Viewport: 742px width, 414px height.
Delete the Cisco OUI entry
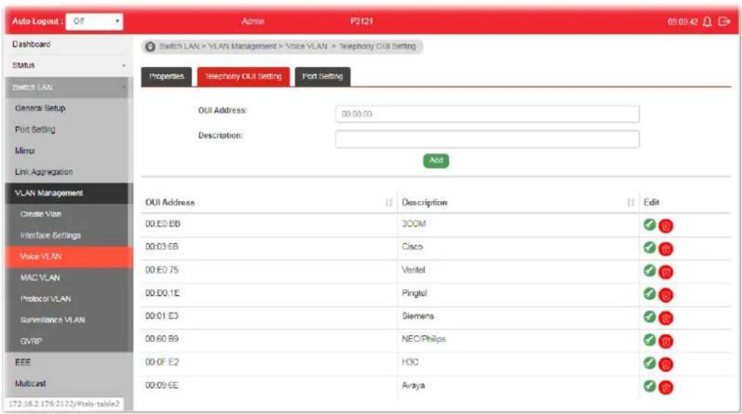(666, 249)
